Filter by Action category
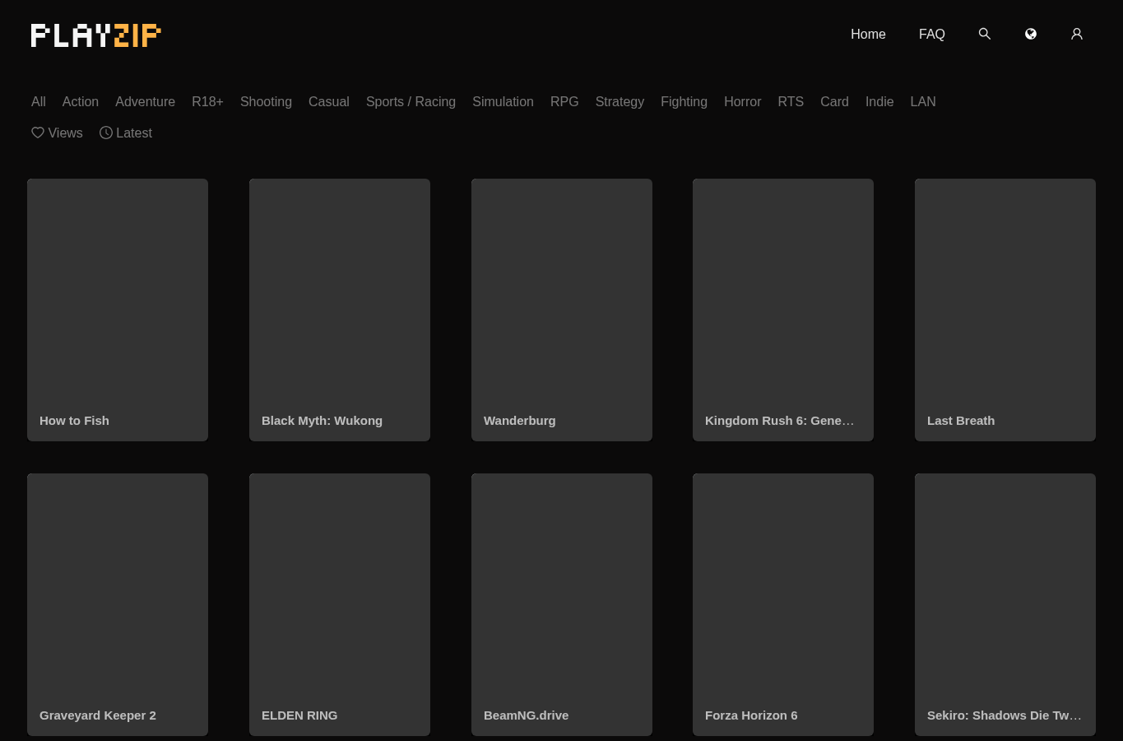 pos(81,101)
